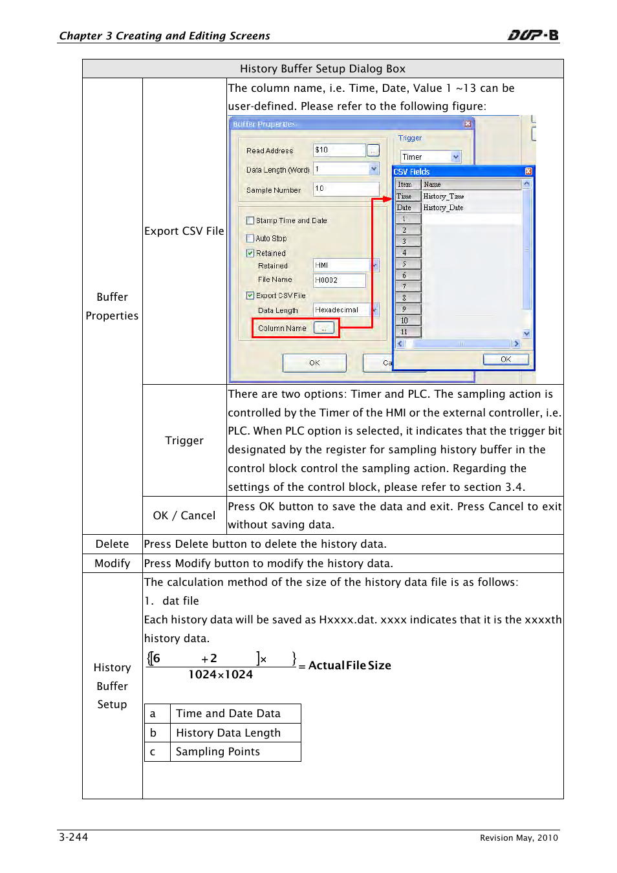Click the 'History Data Length' table cell
Image resolution: width=617 pixels, height=873 pixels.
235,733
